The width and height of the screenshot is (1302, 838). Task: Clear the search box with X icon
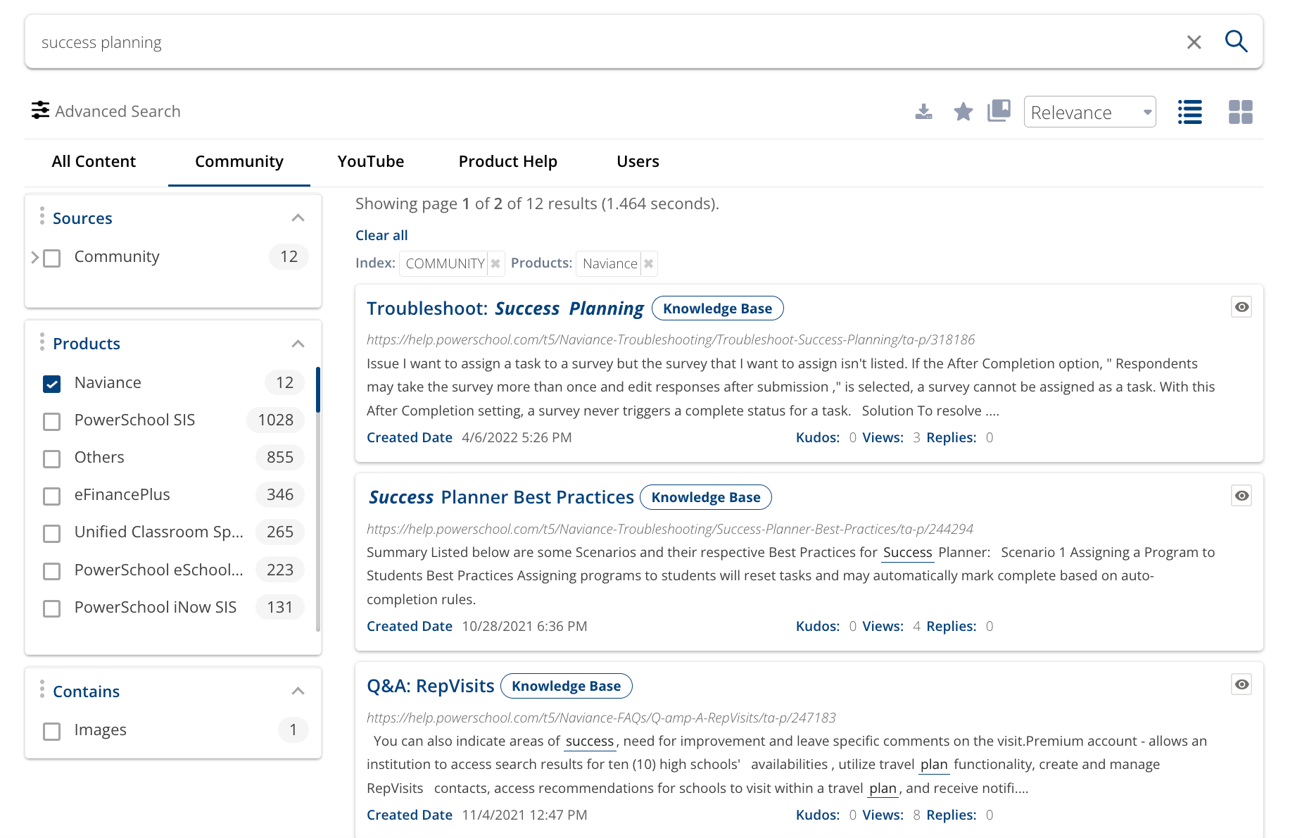(x=1194, y=42)
